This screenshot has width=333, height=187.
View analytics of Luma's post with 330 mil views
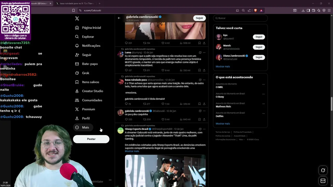pos(185,70)
